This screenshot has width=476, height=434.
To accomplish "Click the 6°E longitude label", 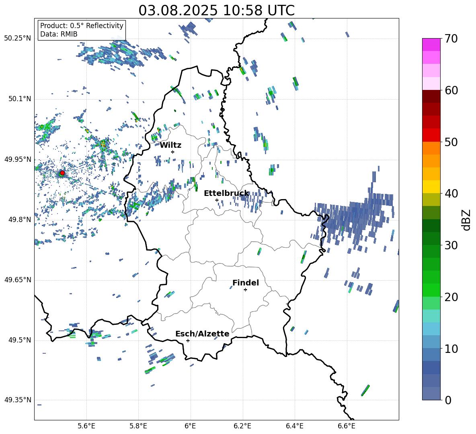I will point(190,426).
